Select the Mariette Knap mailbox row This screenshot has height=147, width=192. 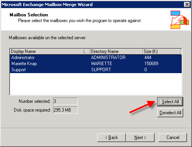tap(96, 64)
